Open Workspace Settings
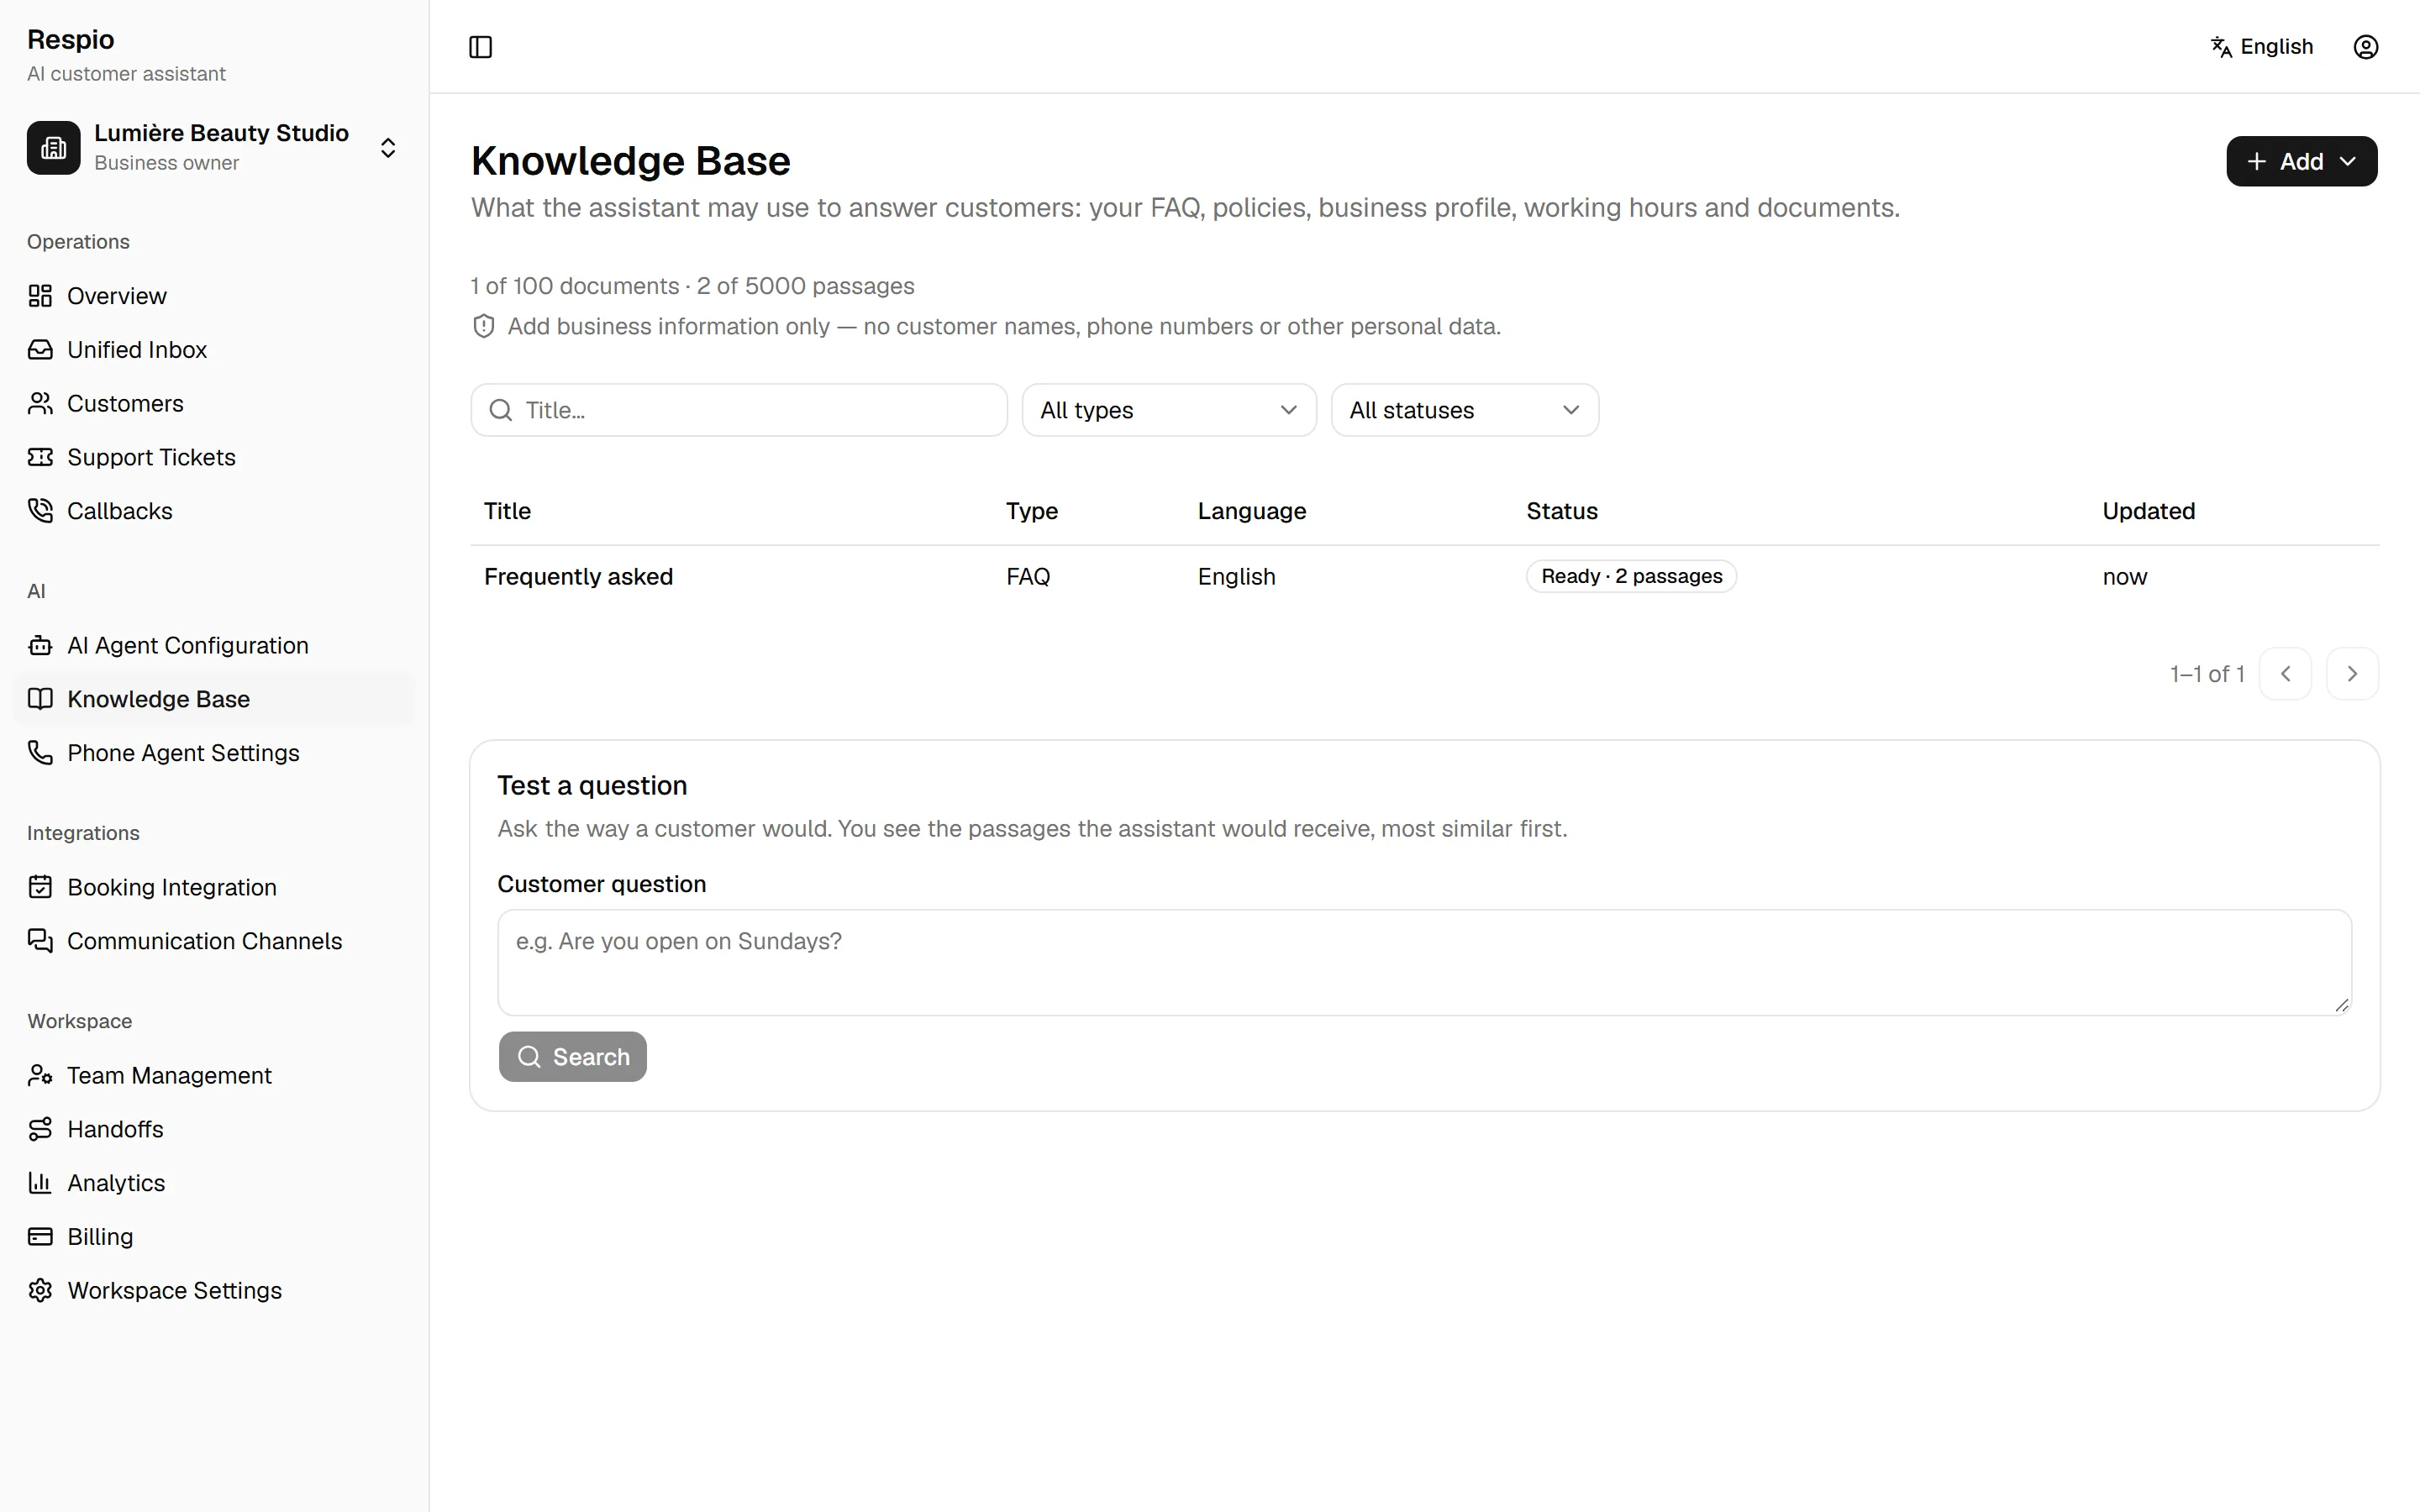Viewport: 2420px width, 1512px height. [214, 1291]
